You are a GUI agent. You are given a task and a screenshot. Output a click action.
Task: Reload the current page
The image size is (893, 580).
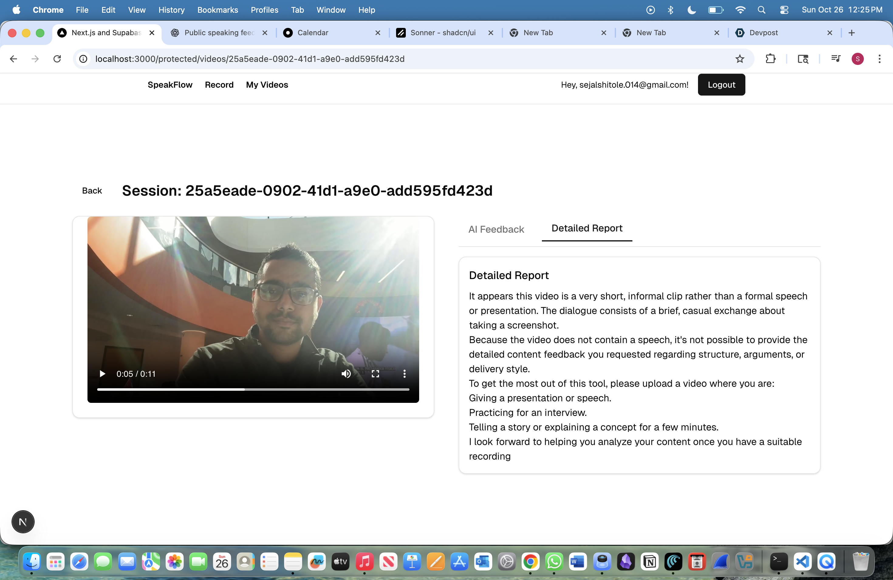pyautogui.click(x=57, y=59)
